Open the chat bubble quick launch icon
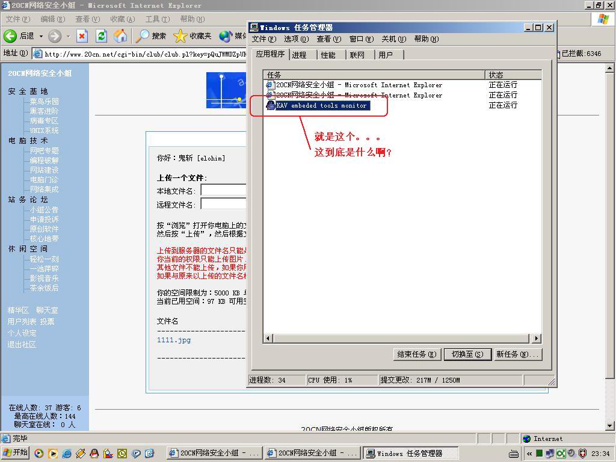The width and height of the screenshot is (616, 462). click(136, 454)
